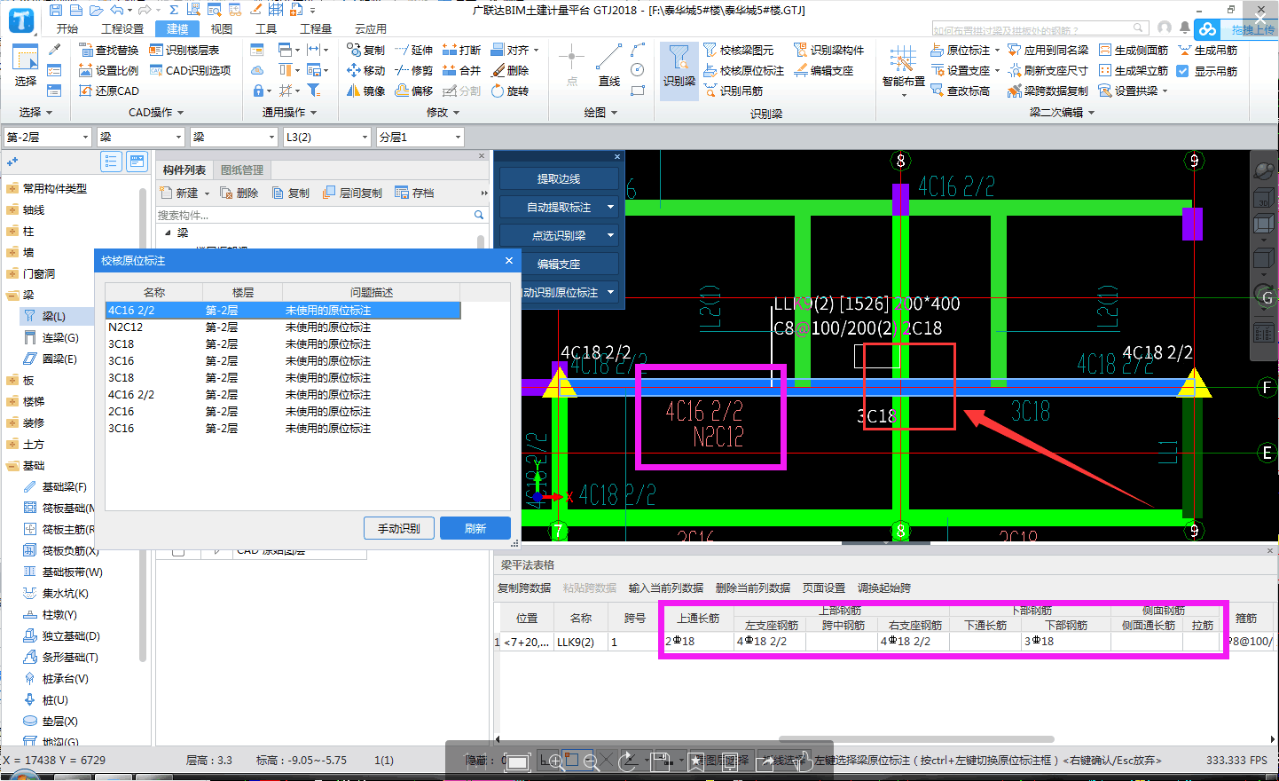Select the 镜像 mirror tool

point(366,91)
